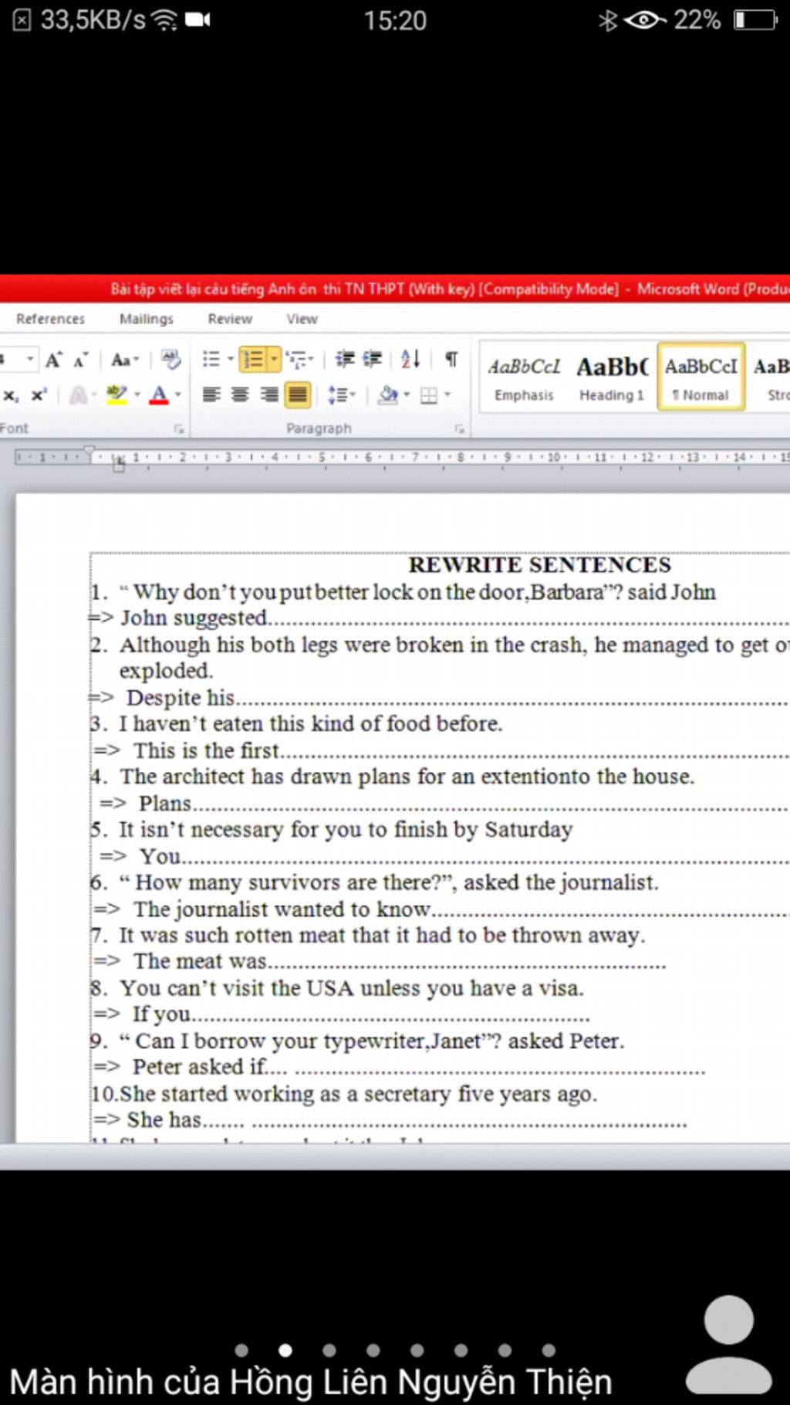This screenshot has width=790, height=1405.
Task: Click the Shading paint bucket icon
Action: (x=387, y=395)
